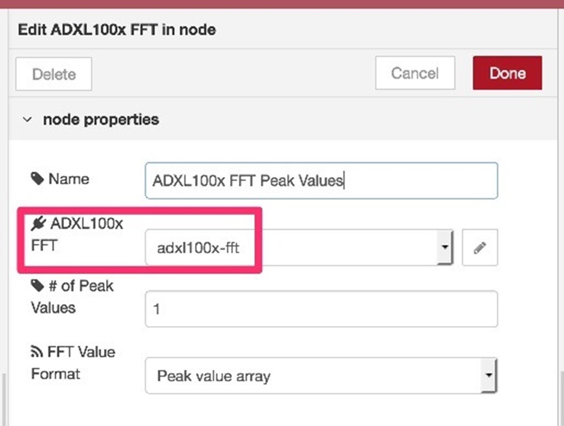The height and width of the screenshot is (426, 564).
Task: Click the tag icon beside Name
Action: click(x=37, y=178)
